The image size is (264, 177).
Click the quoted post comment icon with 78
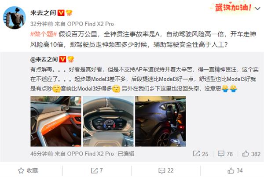(225, 154)
